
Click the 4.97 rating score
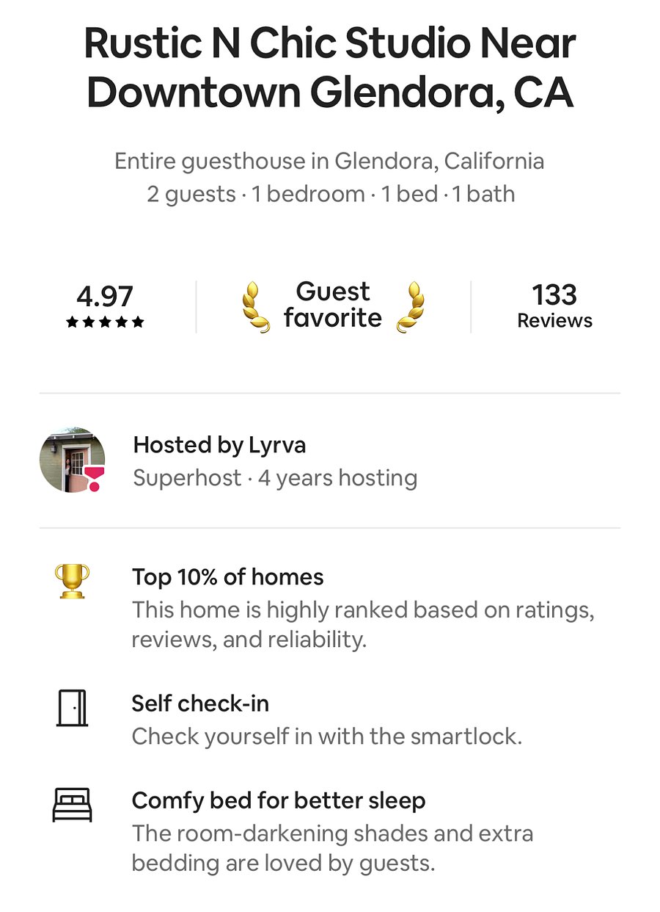tap(105, 296)
